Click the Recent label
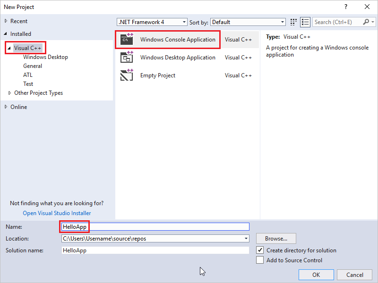 tap(19, 21)
